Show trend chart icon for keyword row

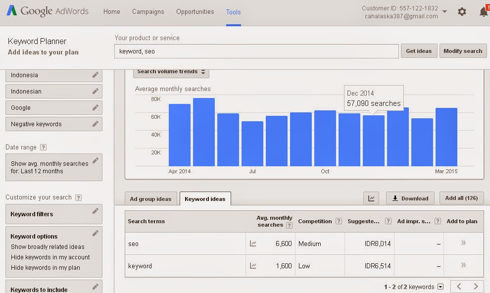[253, 266]
